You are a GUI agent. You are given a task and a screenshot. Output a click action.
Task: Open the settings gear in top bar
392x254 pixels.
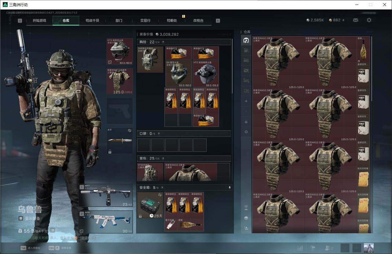click(x=369, y=20)
